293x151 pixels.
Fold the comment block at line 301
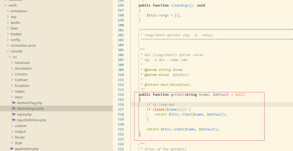point(128,30)
